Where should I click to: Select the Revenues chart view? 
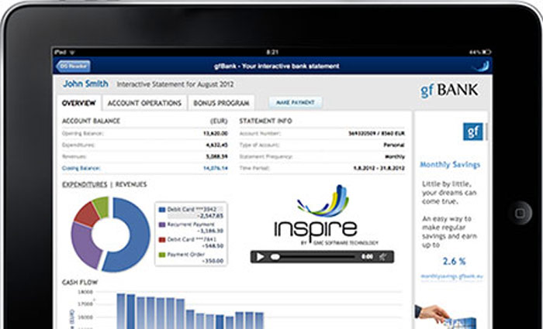point(131,184)
